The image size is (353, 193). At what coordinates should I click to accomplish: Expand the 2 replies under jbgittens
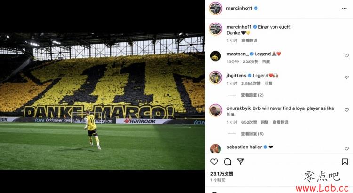(x=252, y=95)
